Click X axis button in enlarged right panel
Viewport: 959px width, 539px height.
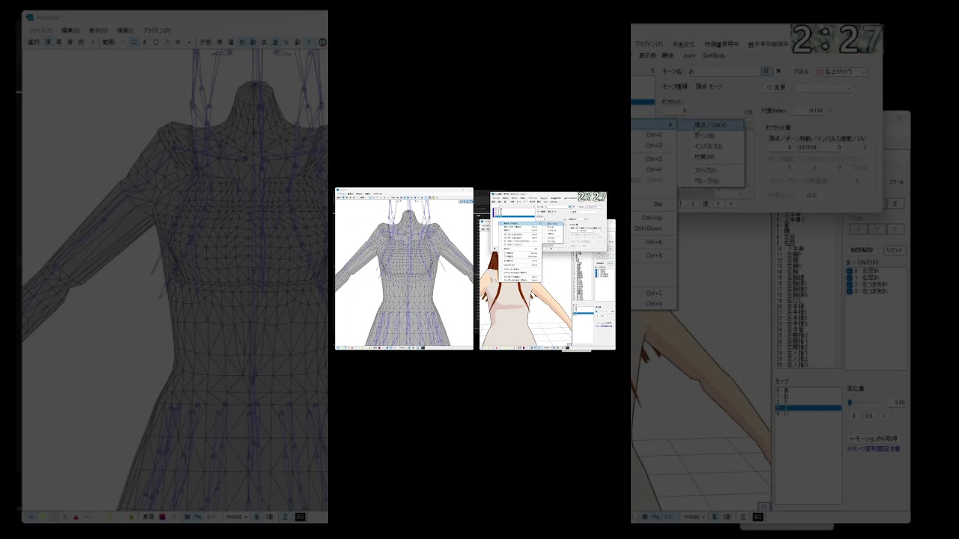(859, 229)
